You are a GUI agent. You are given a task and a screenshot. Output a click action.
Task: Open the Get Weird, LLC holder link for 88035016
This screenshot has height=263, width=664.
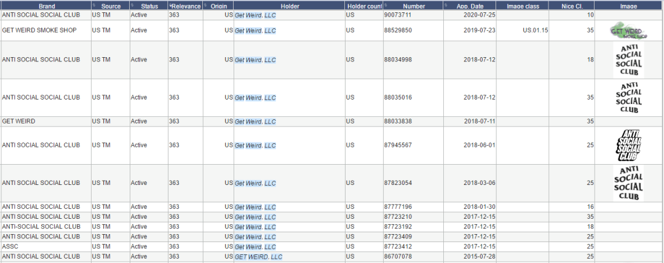click(x=255, y=98)
